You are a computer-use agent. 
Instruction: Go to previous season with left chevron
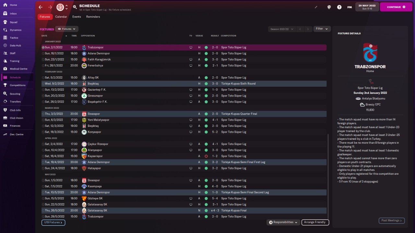click(x=300, y=29)
